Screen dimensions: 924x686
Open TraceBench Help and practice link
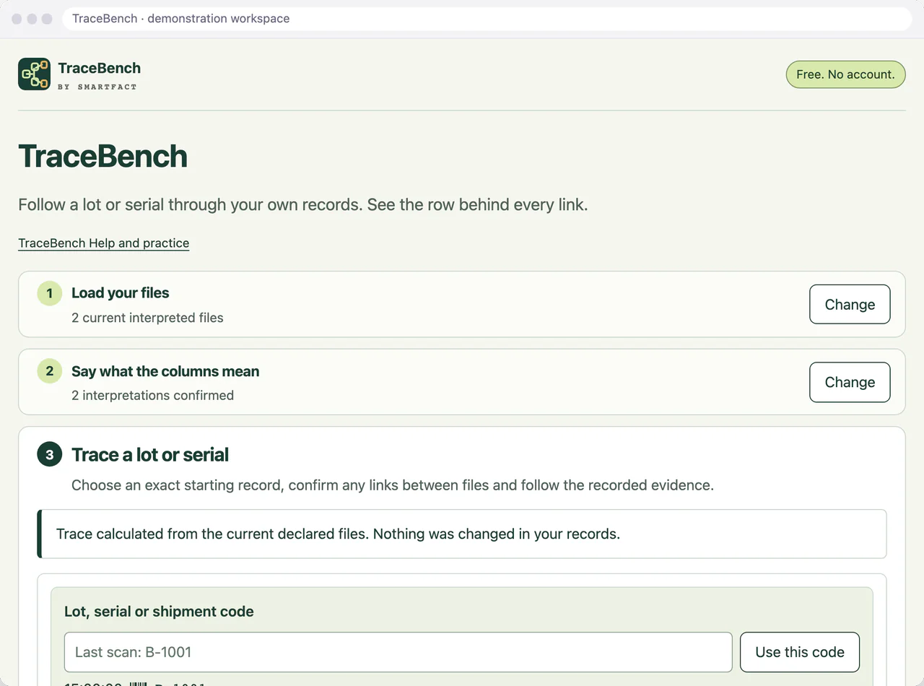tap(104, 243)
